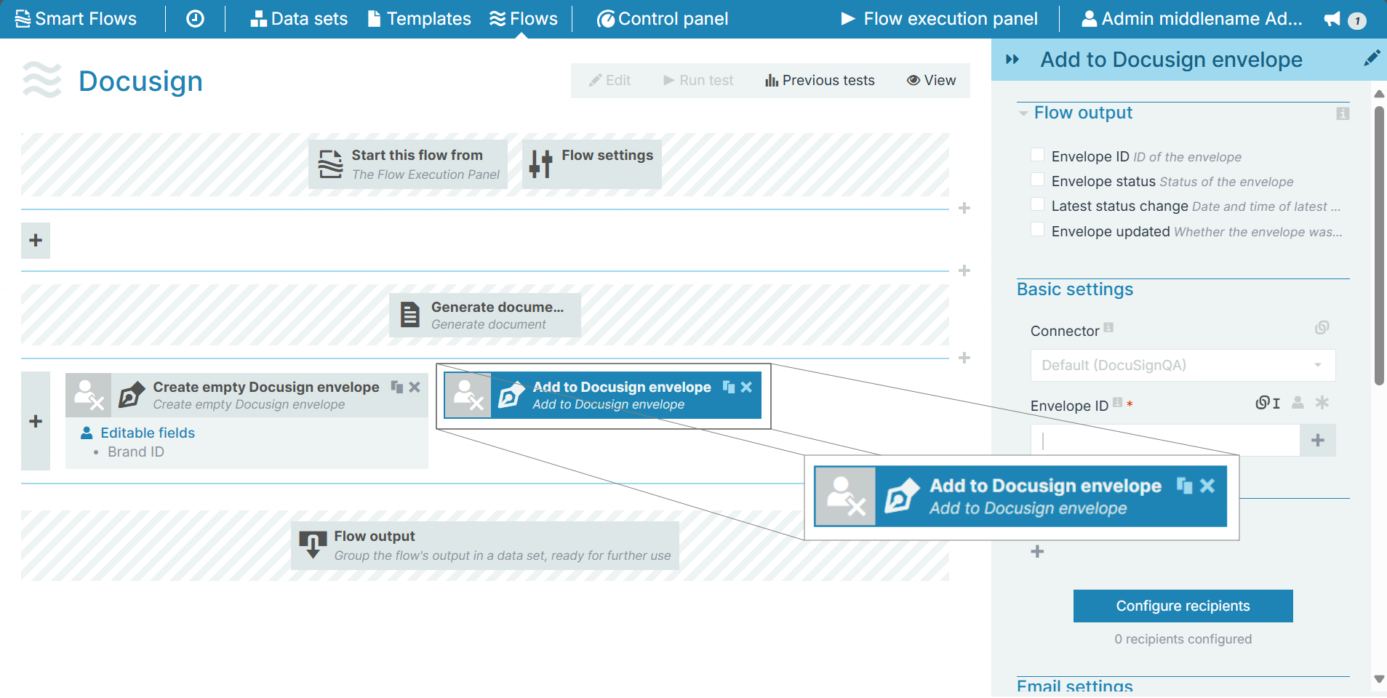The height and width of the screenshot is (698, 1387).
Task: Open the Templates menu item
Action: pos(420,19)
